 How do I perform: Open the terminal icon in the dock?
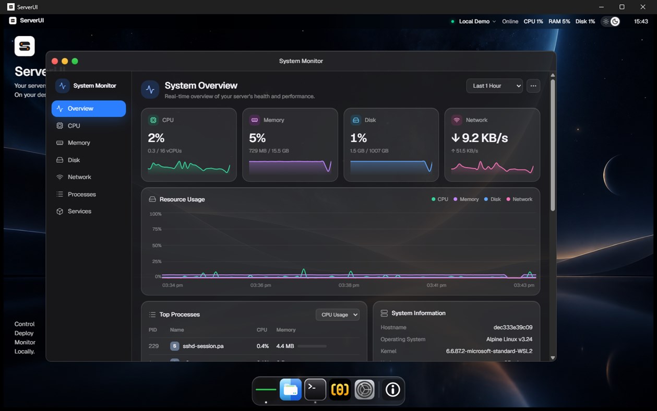(315, 390)
